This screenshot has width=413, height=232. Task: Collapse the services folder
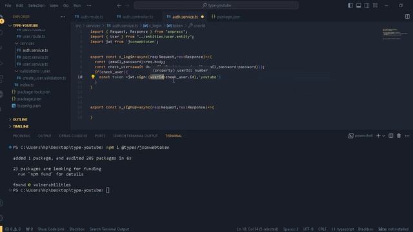point(27,43)
